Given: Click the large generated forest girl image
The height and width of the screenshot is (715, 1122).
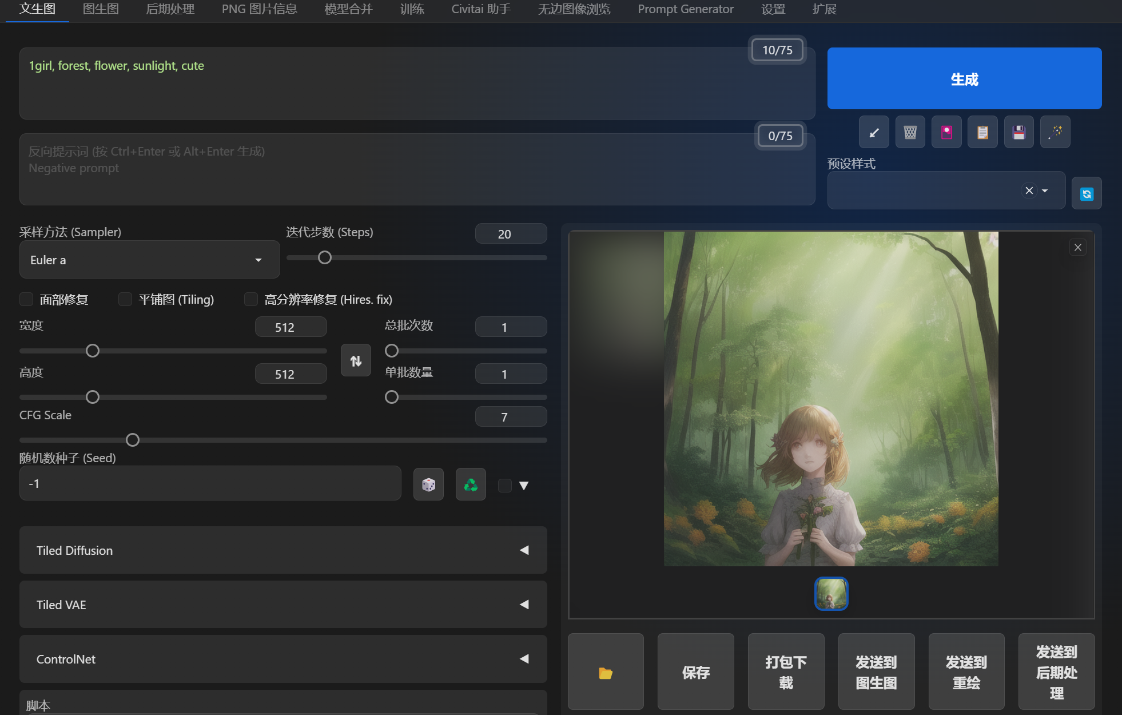Looking at the screenshot, I should [x=831, y=399].
